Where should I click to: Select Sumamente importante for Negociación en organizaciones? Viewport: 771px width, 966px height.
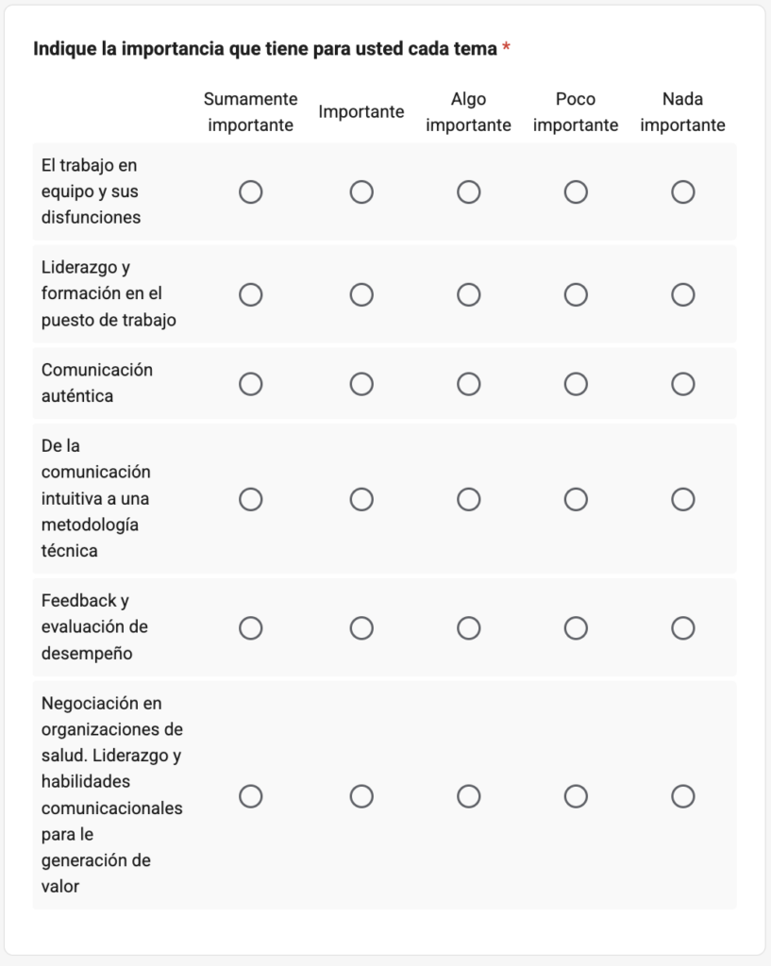pyautogui.click(x=251, y=796)
